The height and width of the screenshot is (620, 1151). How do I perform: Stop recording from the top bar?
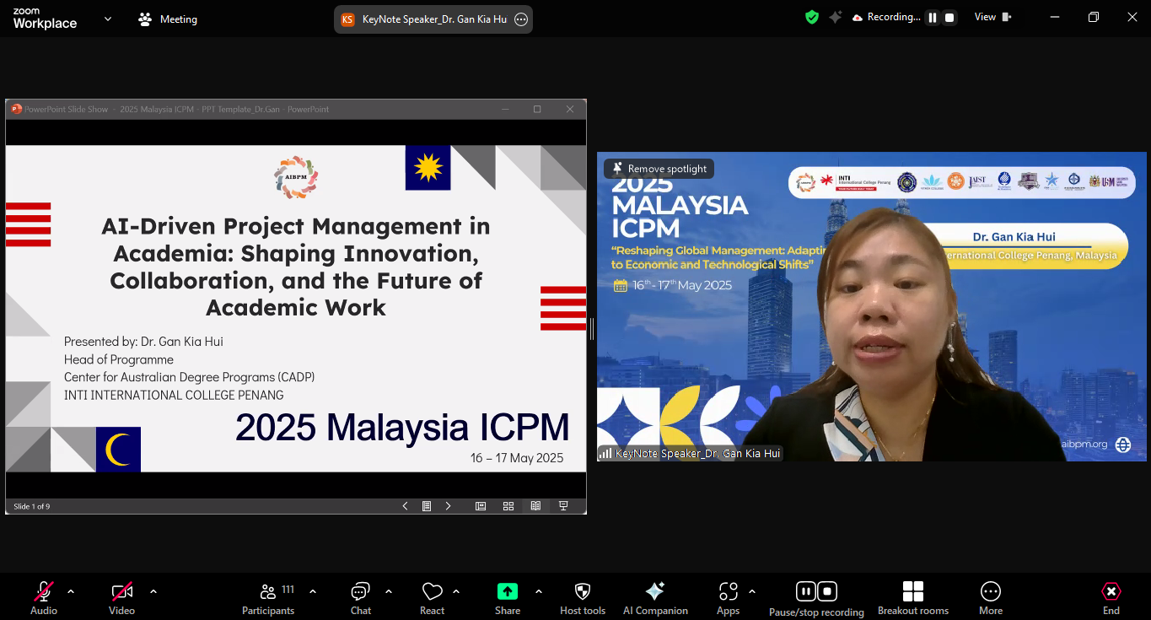pyautogui.click(x=949, y=17)
